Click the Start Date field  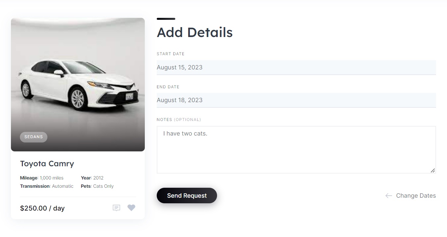coord(296,67)
